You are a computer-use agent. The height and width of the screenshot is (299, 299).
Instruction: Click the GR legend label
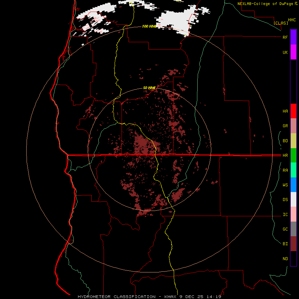pyautogui.click(x=285, y=126)
